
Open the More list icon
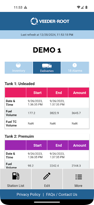tap(78, 177)
